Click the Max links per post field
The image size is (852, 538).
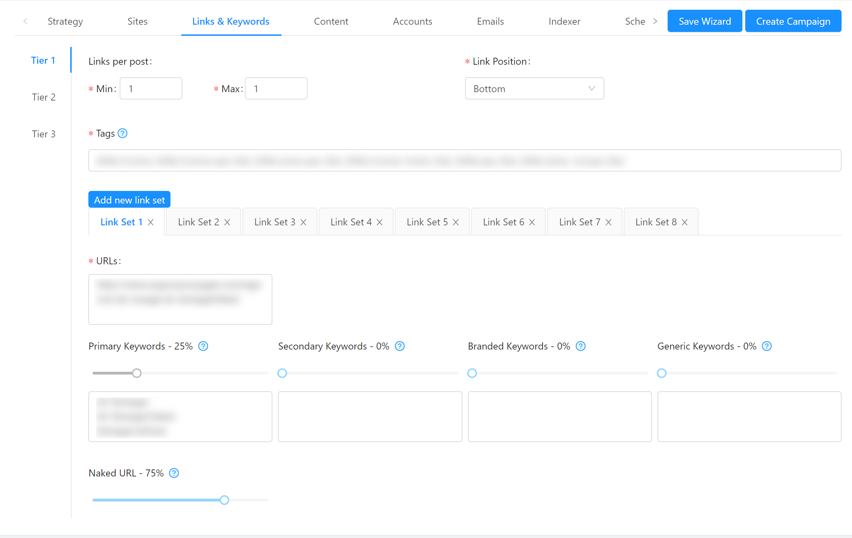coord(276,88)
